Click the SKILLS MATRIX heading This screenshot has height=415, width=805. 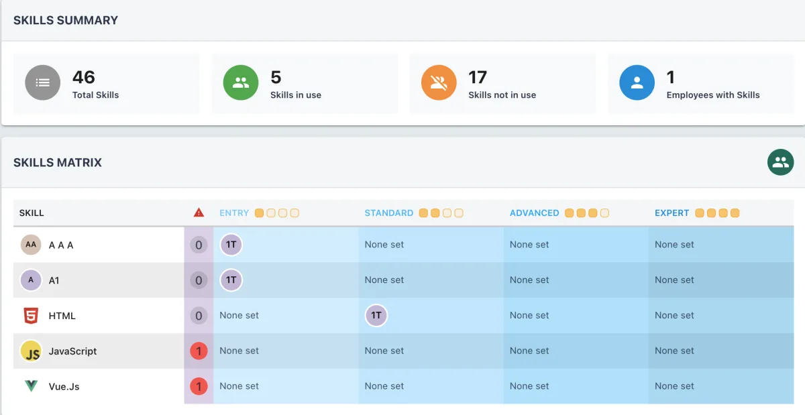(58, 162)
